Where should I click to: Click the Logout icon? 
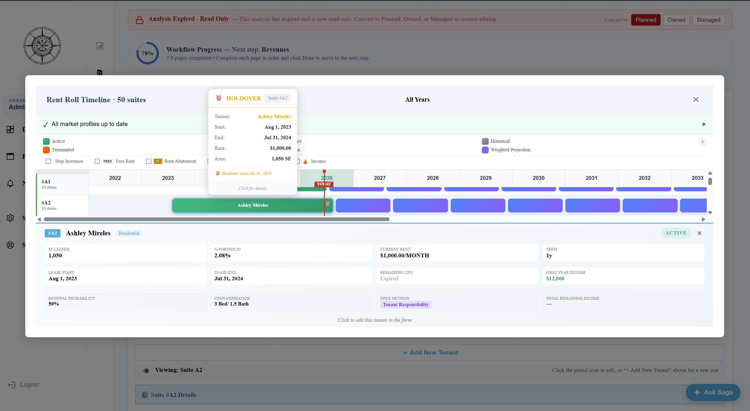coord(12,385)
